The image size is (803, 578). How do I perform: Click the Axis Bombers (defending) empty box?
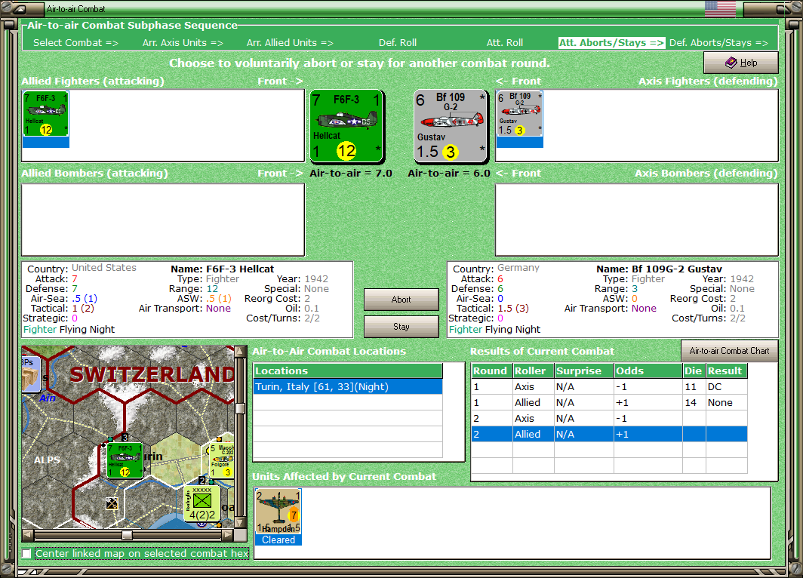point(636,220)
